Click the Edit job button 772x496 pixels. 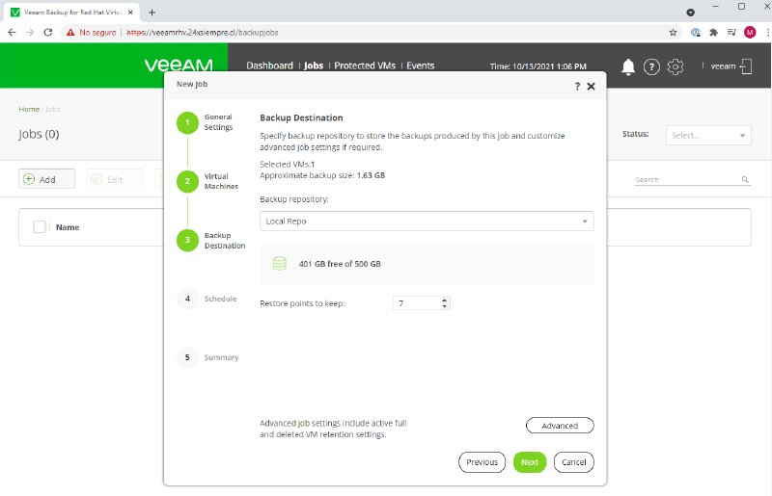(114, 179)
